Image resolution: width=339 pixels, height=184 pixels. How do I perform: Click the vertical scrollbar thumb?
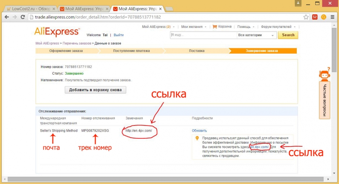[x=334, y=50]
